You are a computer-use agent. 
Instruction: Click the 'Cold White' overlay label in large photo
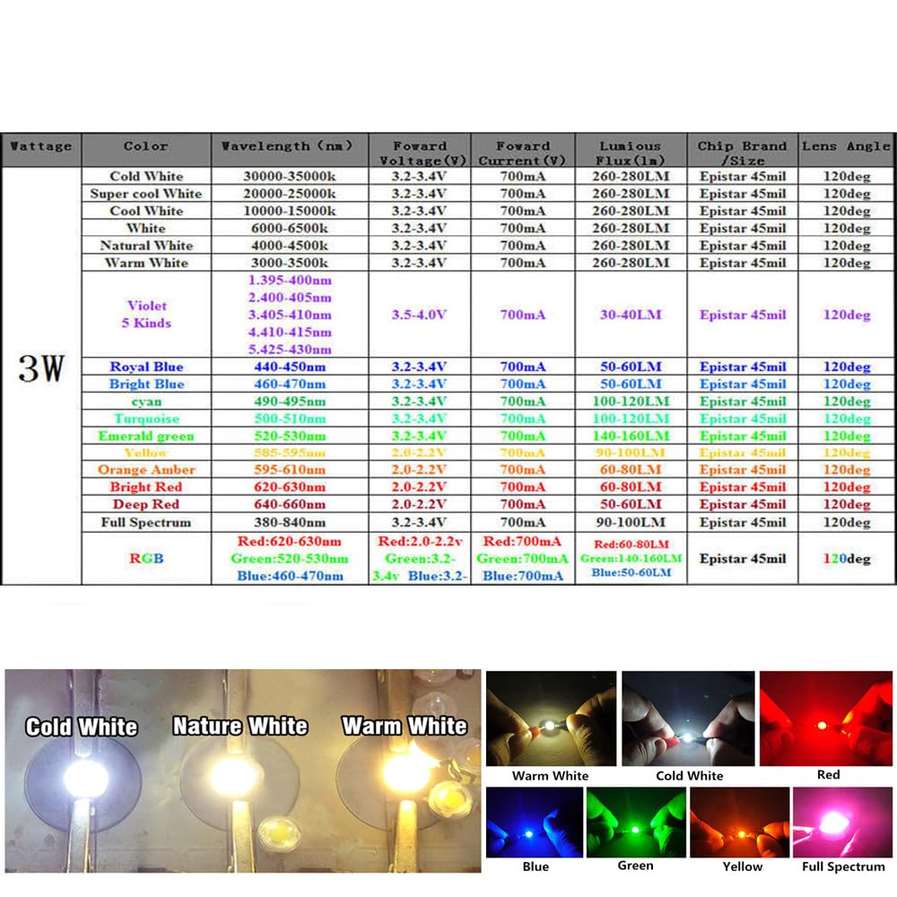tap(82, 727)
